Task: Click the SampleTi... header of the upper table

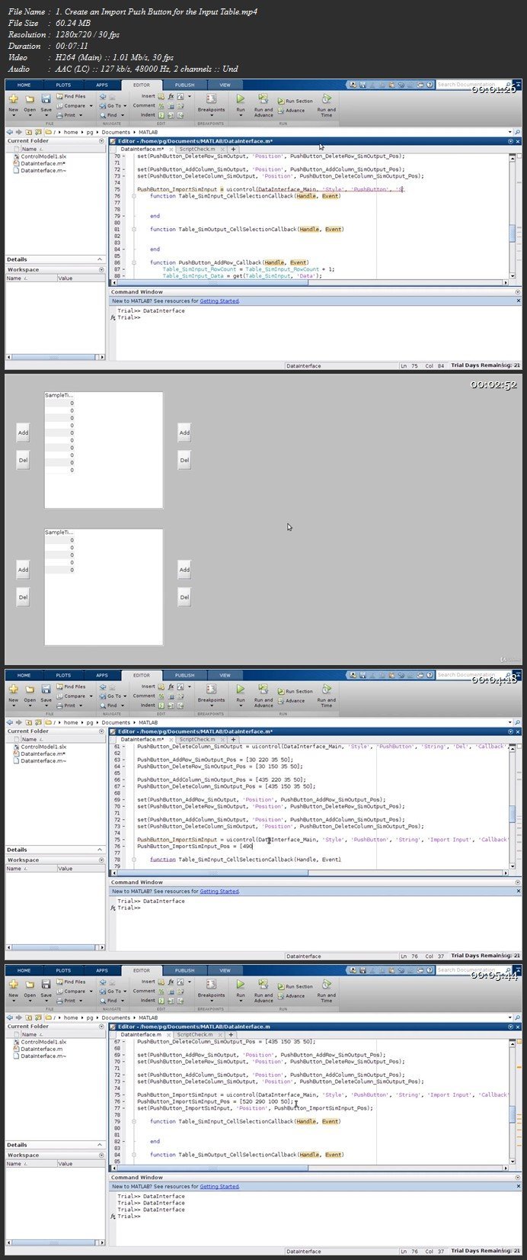Action: [59, 396]
